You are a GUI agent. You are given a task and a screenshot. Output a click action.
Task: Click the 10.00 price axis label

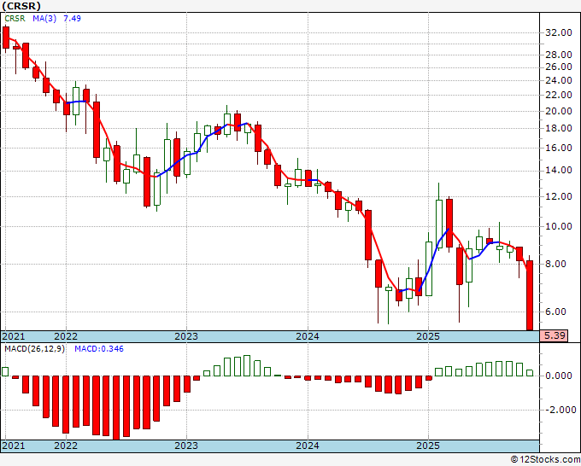pyautogui.click(x=559, y=226)
